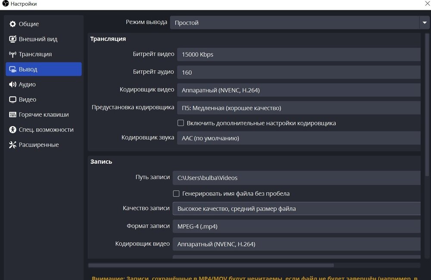The width and height of the screenshot is (431, 280).
Task: Open the Горячие клавиши keyboard icon
Action: (x=12, y=115)
